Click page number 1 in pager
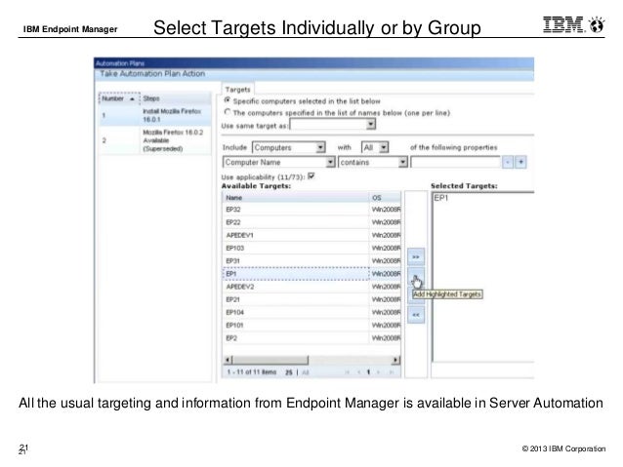 (368, 372)
